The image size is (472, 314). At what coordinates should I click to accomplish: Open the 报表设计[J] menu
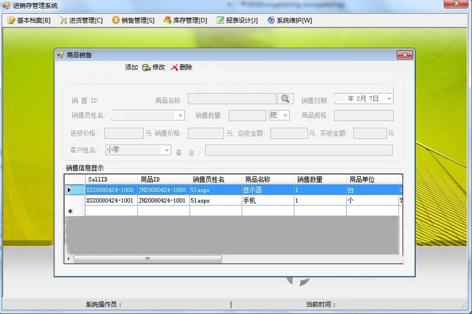[x=237, y=20]
